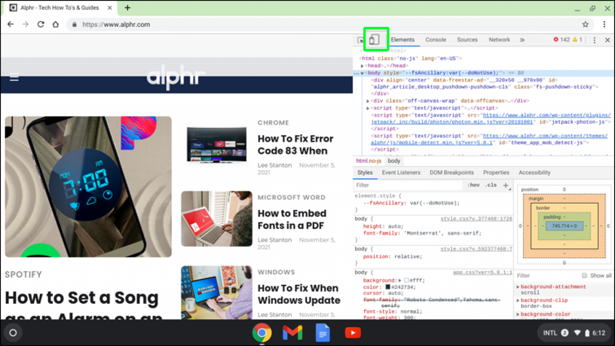Switch to the Console tab
This screenshot has width=615, height=346.
[435, 40]
